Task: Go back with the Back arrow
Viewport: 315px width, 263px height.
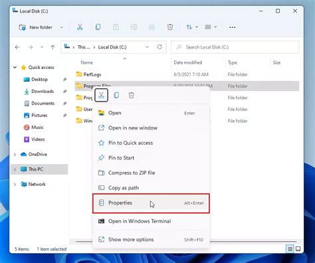Action: [17, 47]
